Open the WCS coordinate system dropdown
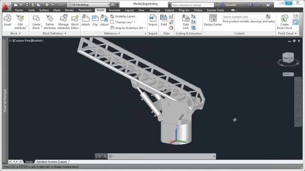Viewport: 305px width, 171px height. click(x=288, y=74)
